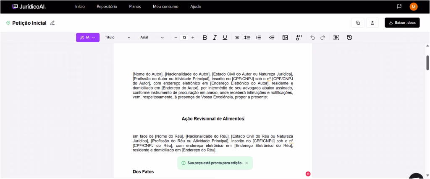Image resolution: width=430 pixels, height=179 pixels.
Task: Click the font size field showing 13
Action: (x=184, y=38)
